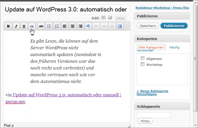Screen dimensions: 198x128
Task: Open the Häufig verwendet categories tab
Action: (174, 48)
